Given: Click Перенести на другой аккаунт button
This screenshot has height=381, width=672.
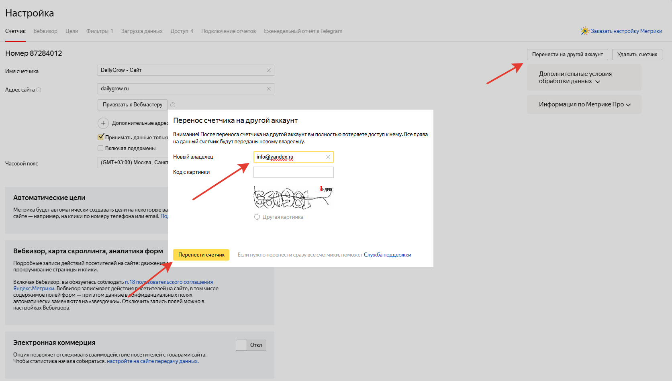Looking at the screenshot, I should coord(568,55).
